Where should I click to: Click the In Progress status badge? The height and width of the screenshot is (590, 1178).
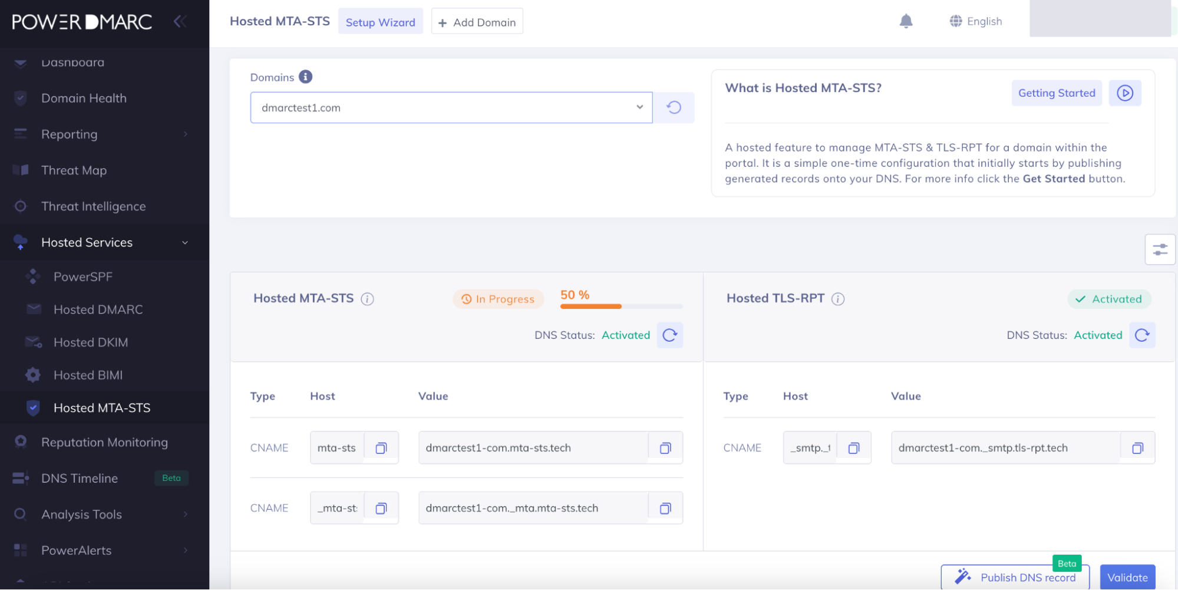pyautogui.click(x=498, y=299)
